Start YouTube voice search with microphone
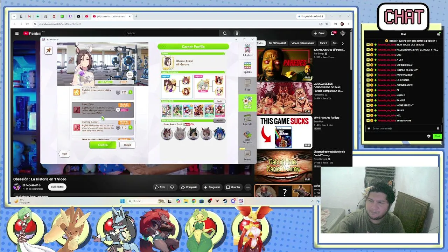This screenshot has width=448, height=252. [237, 33]
